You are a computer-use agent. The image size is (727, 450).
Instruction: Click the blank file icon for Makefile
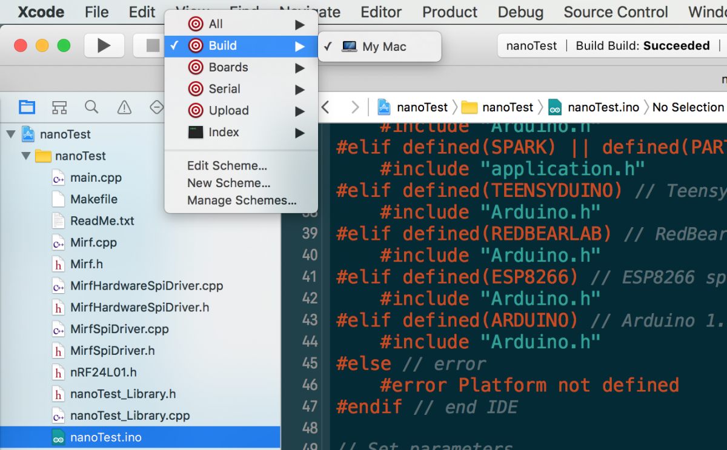tap(59, 199)
